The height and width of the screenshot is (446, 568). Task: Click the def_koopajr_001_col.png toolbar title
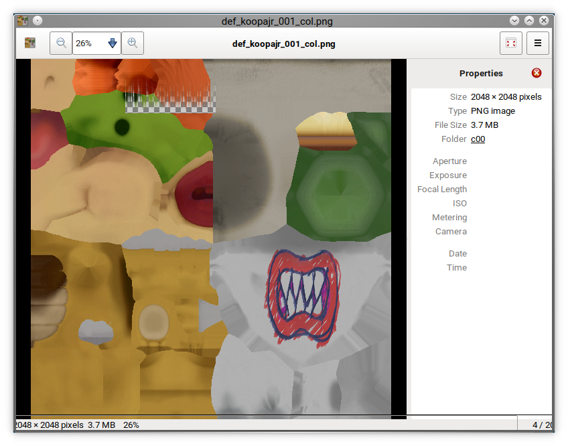pyautogui.click(x=283, y=44)
